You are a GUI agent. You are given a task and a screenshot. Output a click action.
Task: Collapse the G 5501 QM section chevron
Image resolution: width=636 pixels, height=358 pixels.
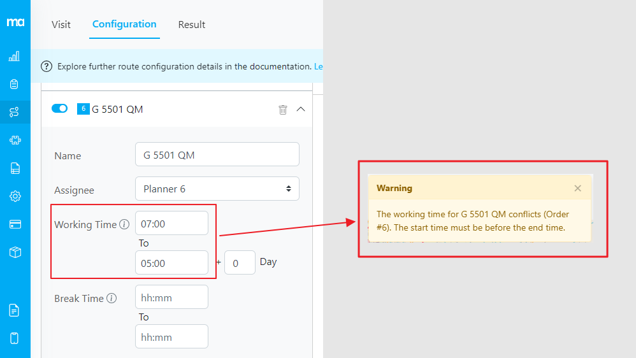(x=301, y=110)
